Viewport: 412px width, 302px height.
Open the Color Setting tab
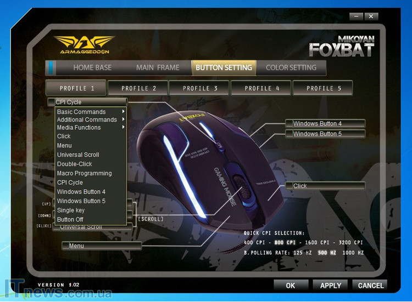[x=291, y=67]
